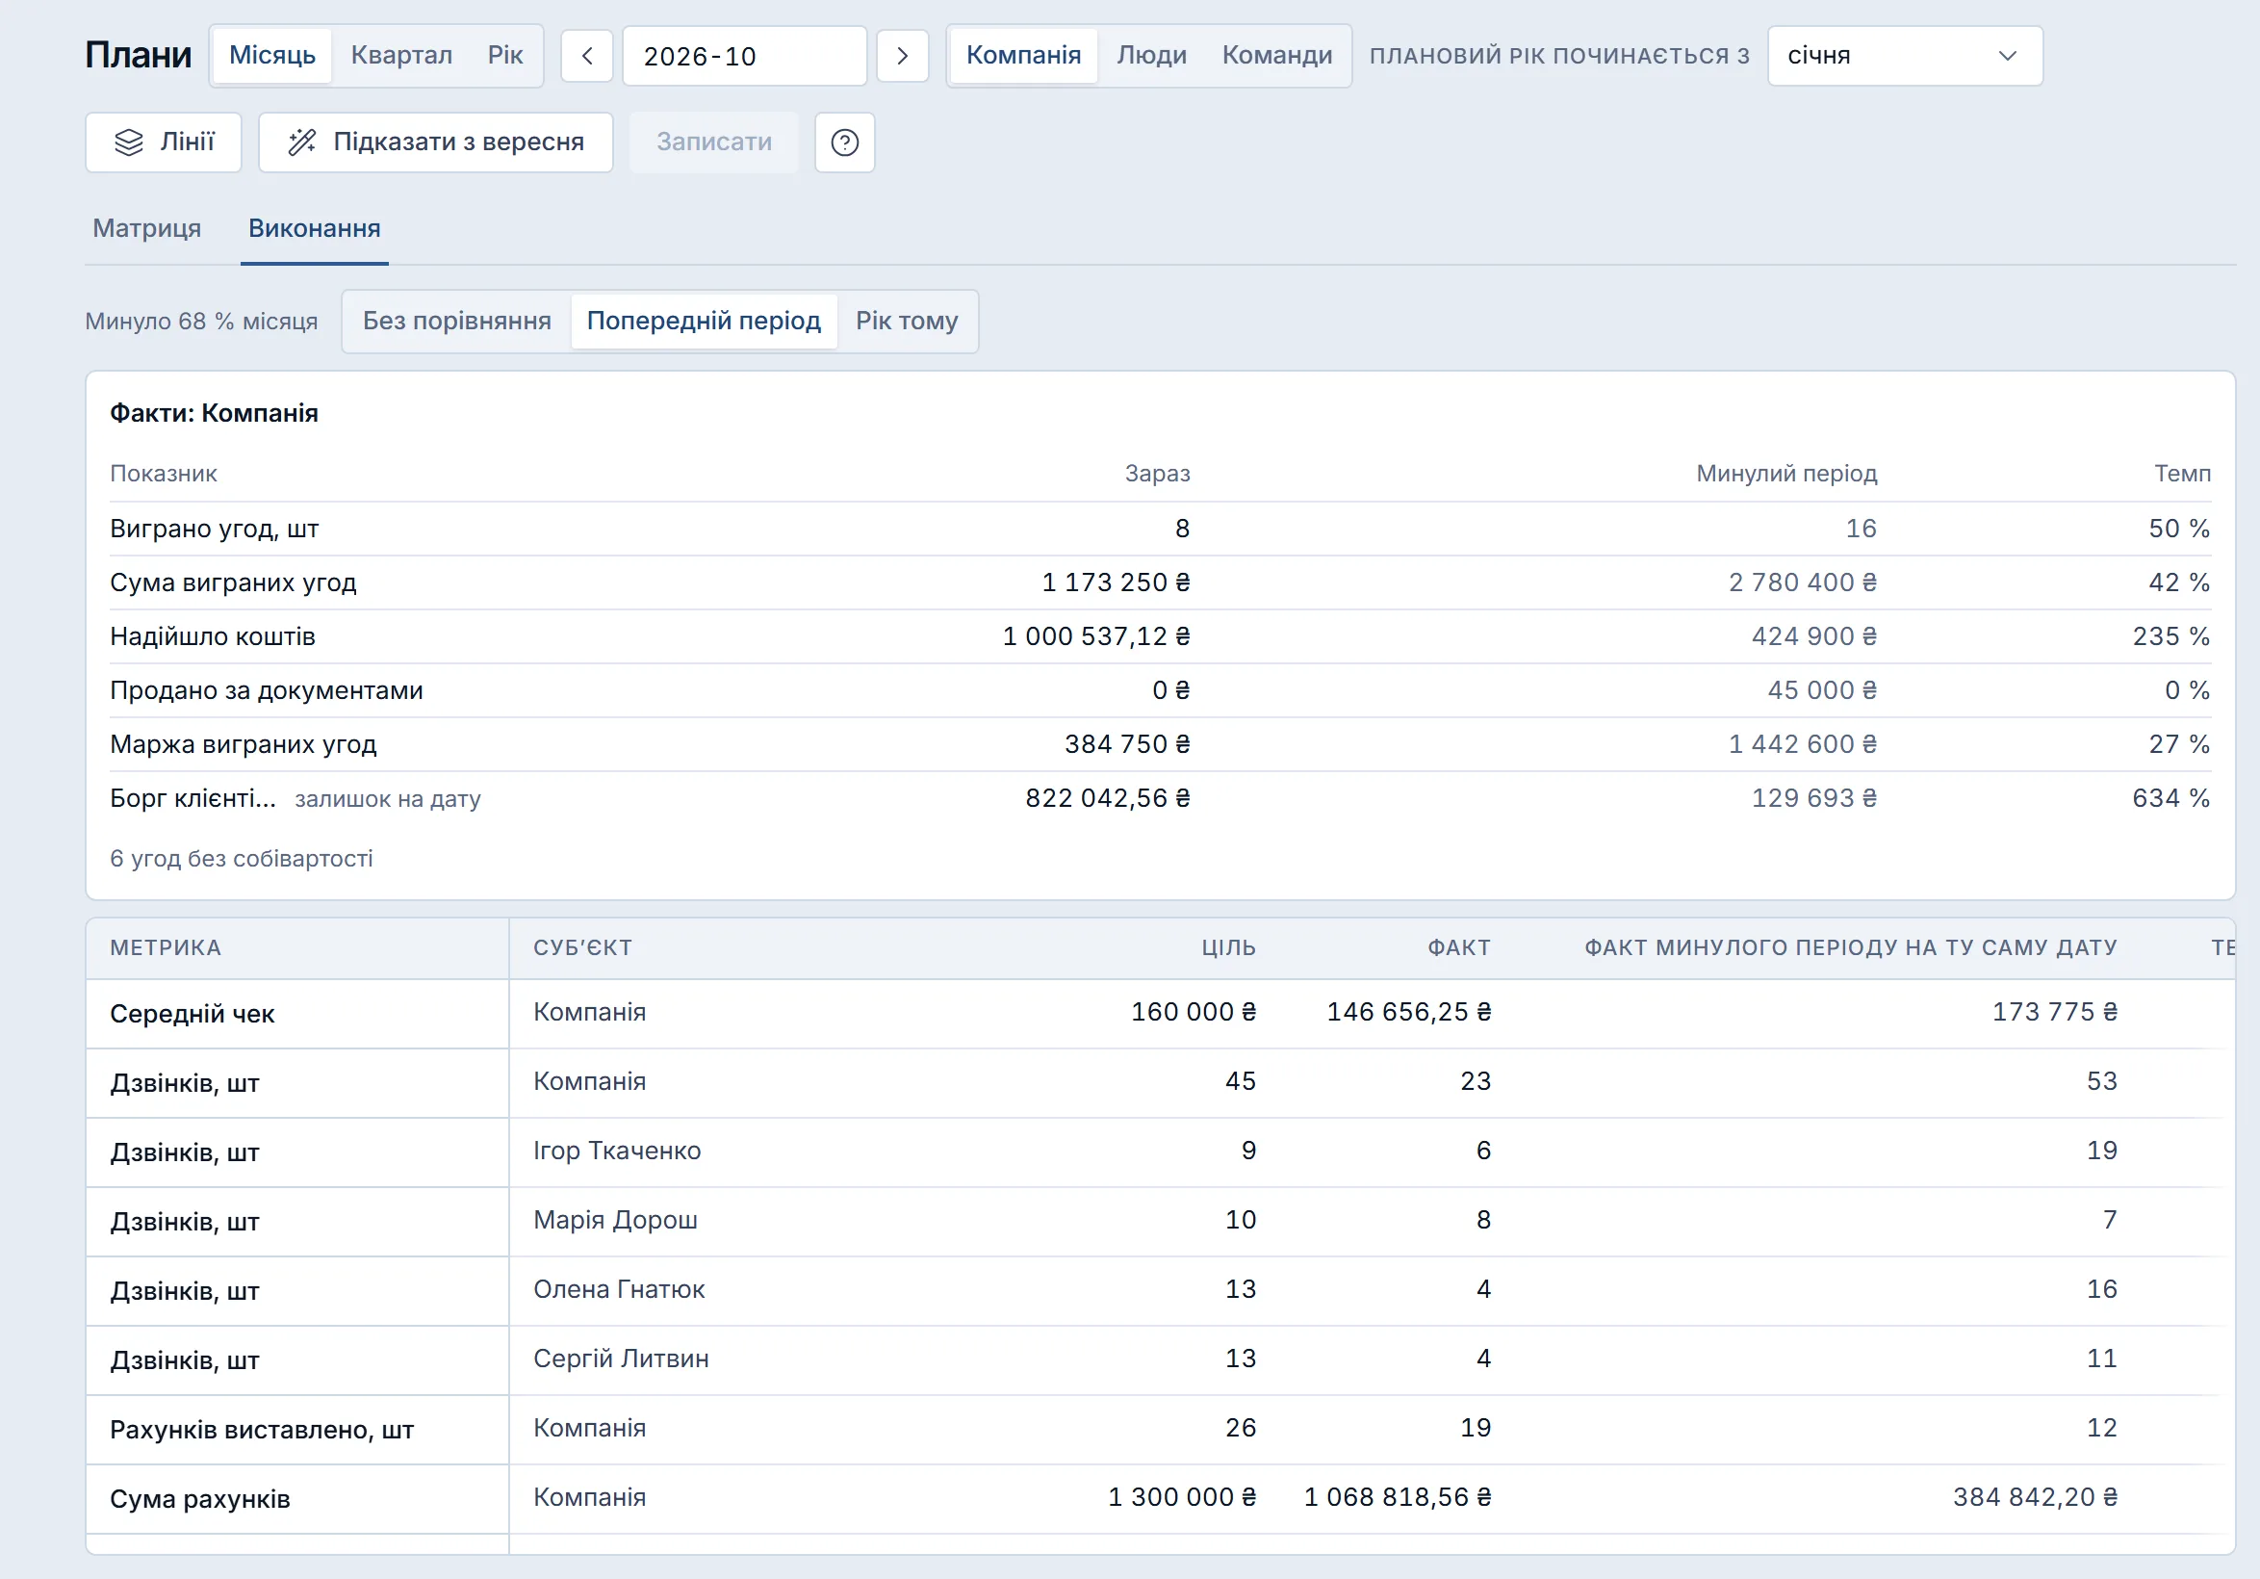The width and height of the screenshot is (2260, 1579).
Task: Click the truncated 'Борг клієнті...' label
Action: coord(193,798)
